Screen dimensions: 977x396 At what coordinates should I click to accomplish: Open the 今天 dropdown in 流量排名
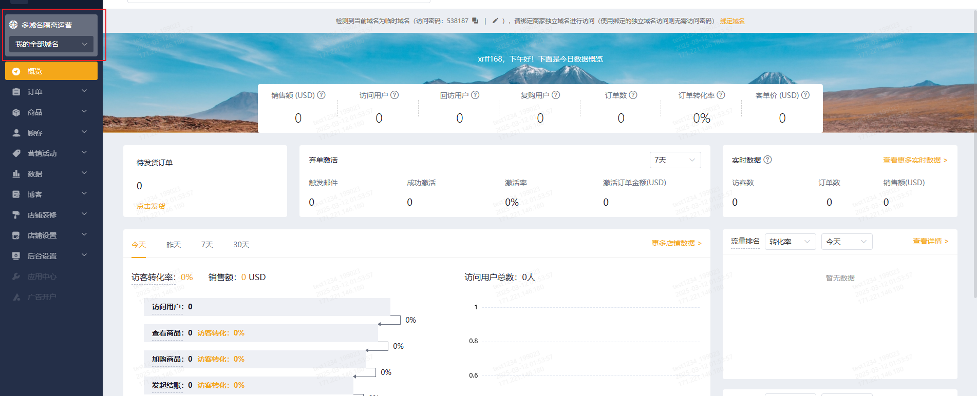[847, 242]
